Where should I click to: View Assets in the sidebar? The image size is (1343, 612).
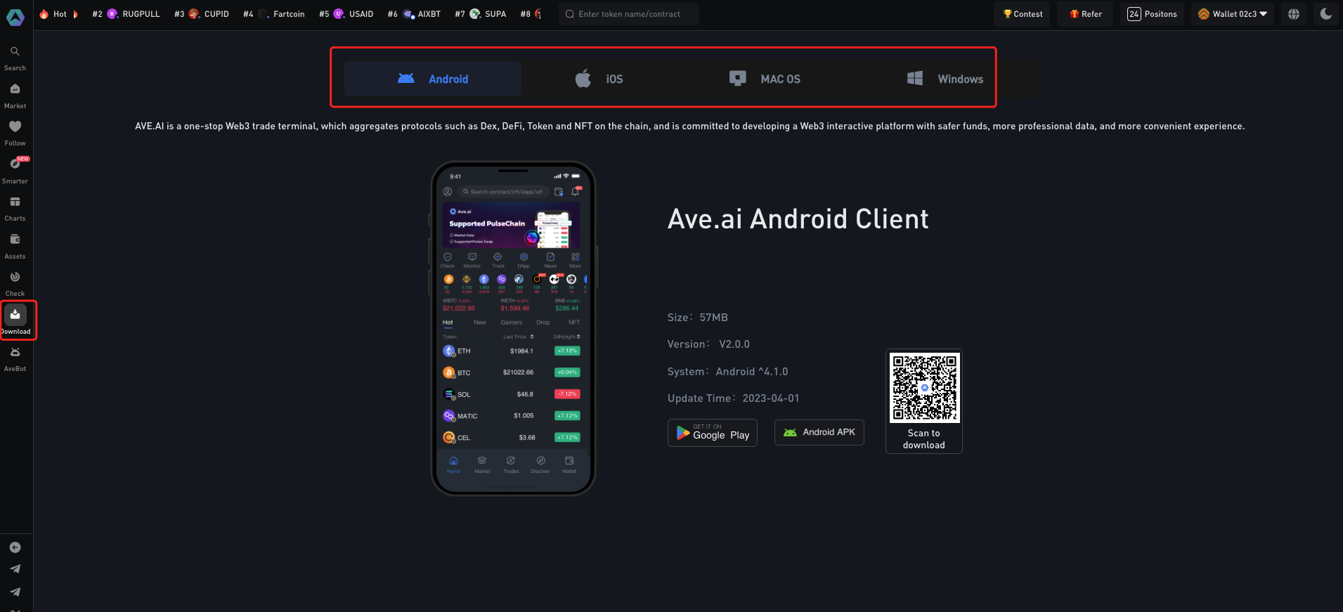15,247
